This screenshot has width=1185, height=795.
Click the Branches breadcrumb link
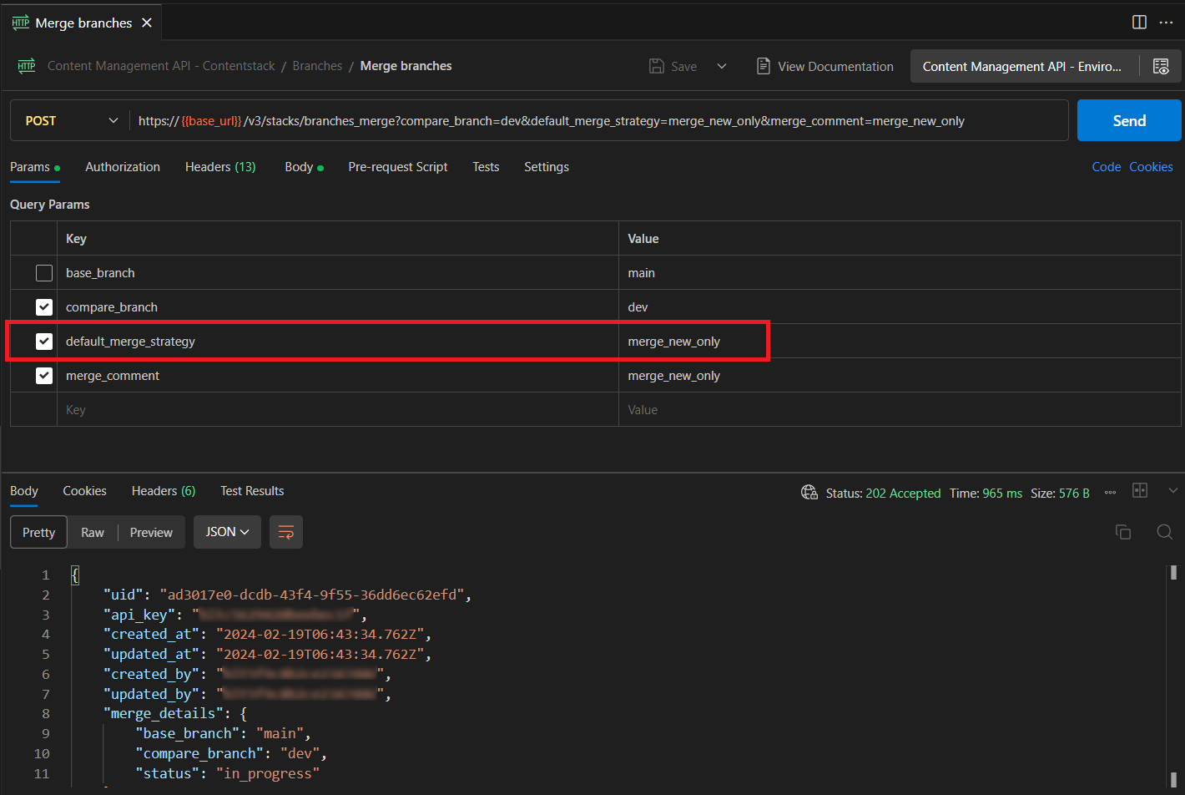coord(317,66)
